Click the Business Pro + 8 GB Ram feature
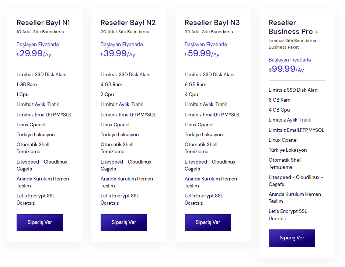The width and height of the screenshot is (345, 267). [x=279, y=100]
